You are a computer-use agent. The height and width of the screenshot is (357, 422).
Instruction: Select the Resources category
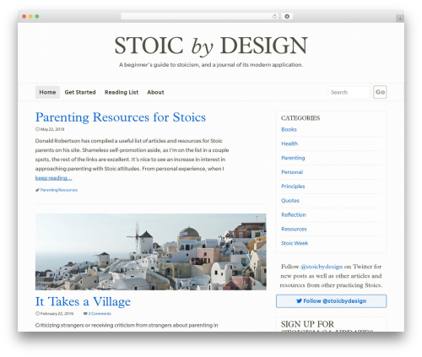click(294, 229)
